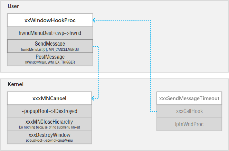The width and height of the screenshot is (229, 151).
Task: Click the User section label
Action: coord(13,6)
